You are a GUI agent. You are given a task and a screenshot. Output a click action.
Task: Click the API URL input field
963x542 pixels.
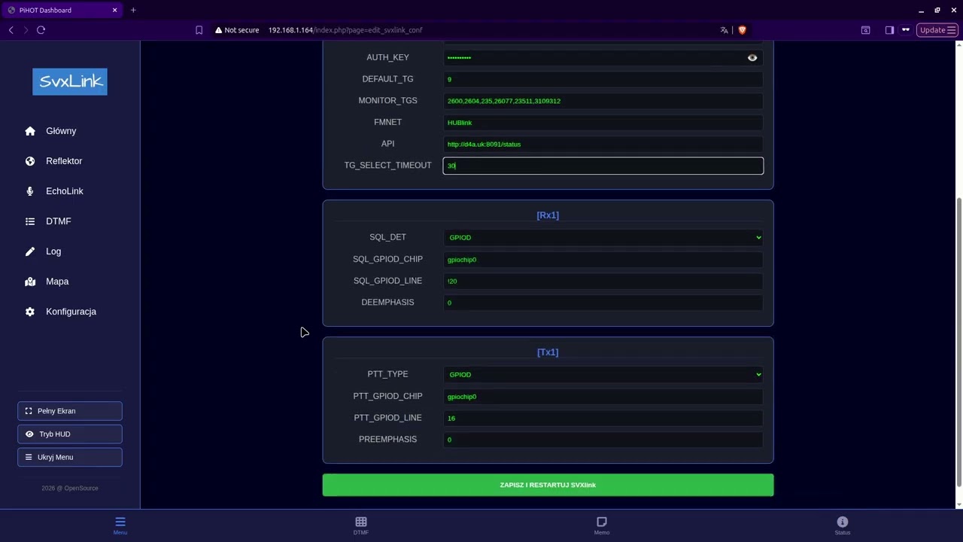tap(603, 144)
